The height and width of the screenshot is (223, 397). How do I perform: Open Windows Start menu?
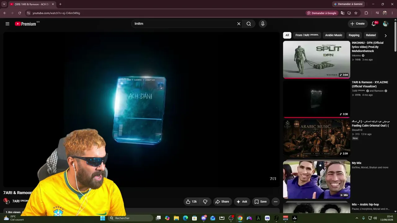coord(103,218)
